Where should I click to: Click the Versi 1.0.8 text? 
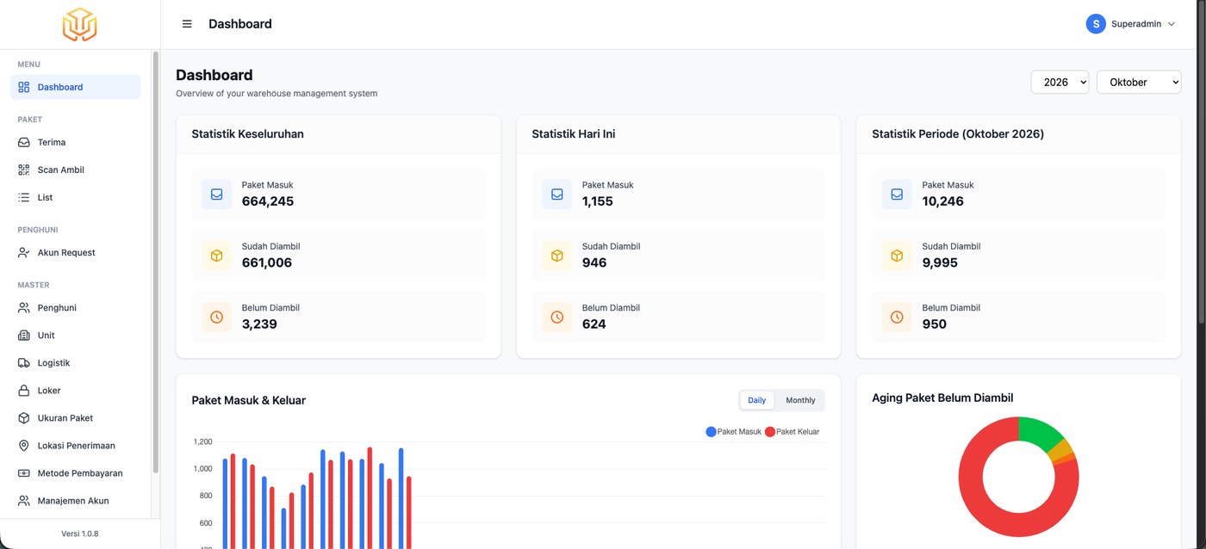click(x=80, y=534)
